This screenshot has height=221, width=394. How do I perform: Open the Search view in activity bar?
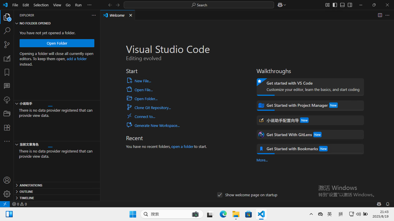[x=7, y=31]
